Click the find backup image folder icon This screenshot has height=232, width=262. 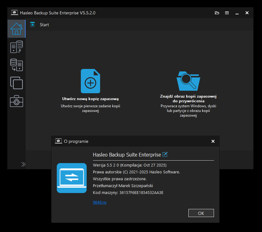pos(188,81)
